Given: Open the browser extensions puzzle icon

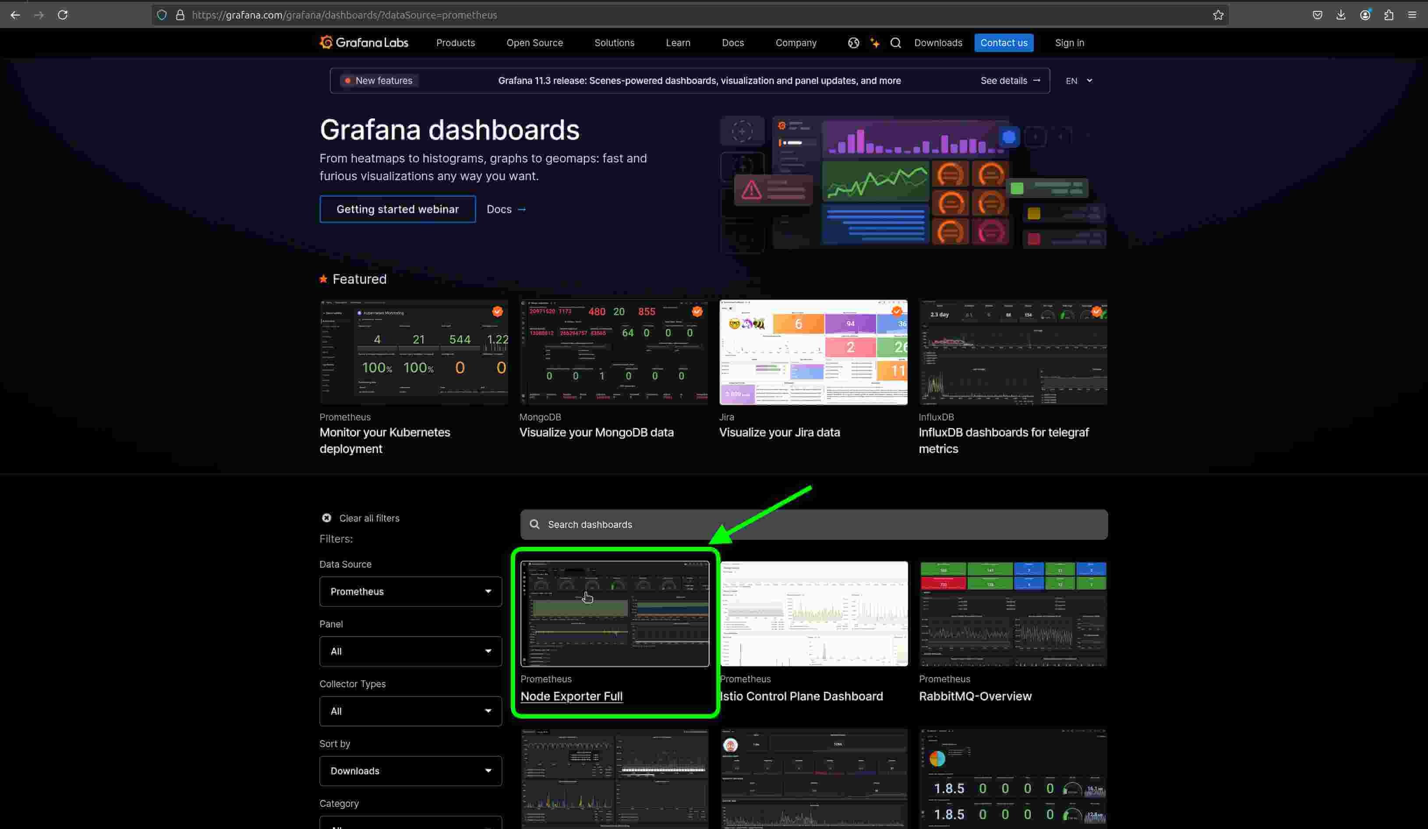Looking at the screenshot, I should click(x=1389, y=15).
